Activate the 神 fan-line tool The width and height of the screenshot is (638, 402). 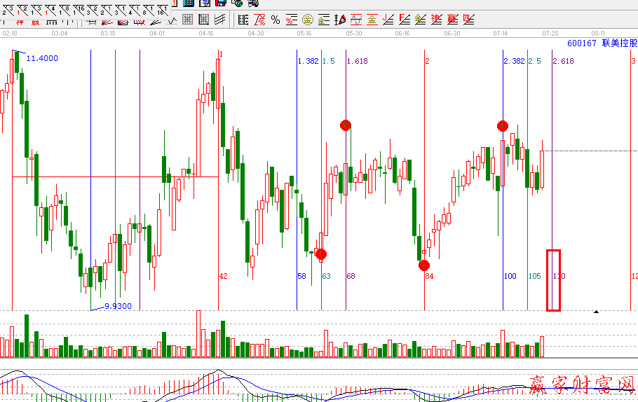(x=436, y=20)
